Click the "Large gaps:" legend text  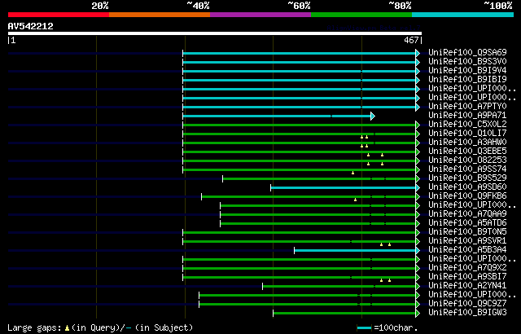click(x=34, y=328)
